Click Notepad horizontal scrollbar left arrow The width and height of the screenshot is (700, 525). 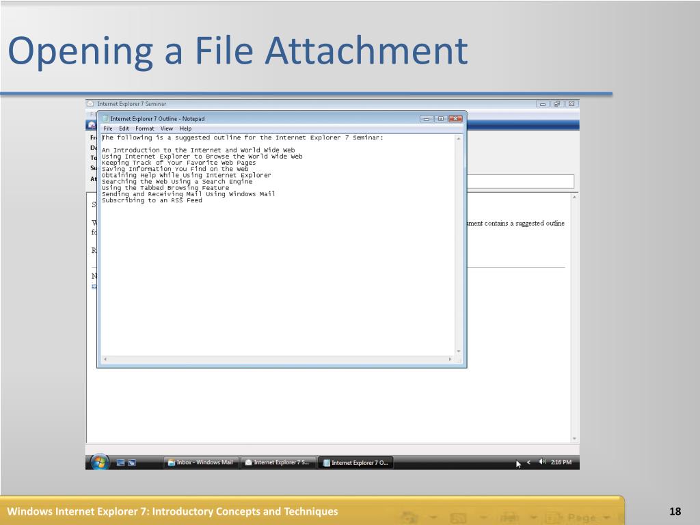coord(105,359)
